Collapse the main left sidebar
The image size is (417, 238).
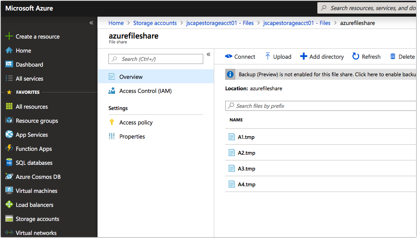(x=91, y=23)
